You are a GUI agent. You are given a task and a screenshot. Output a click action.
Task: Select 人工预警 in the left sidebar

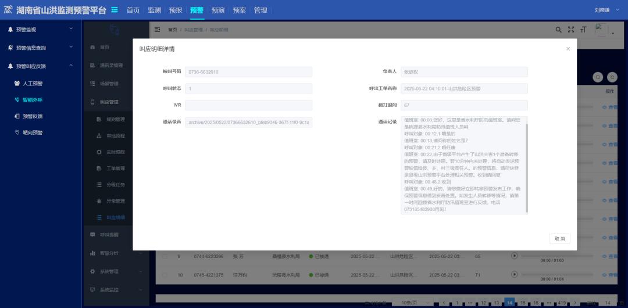pyautogui.click(x=36, y=84)
